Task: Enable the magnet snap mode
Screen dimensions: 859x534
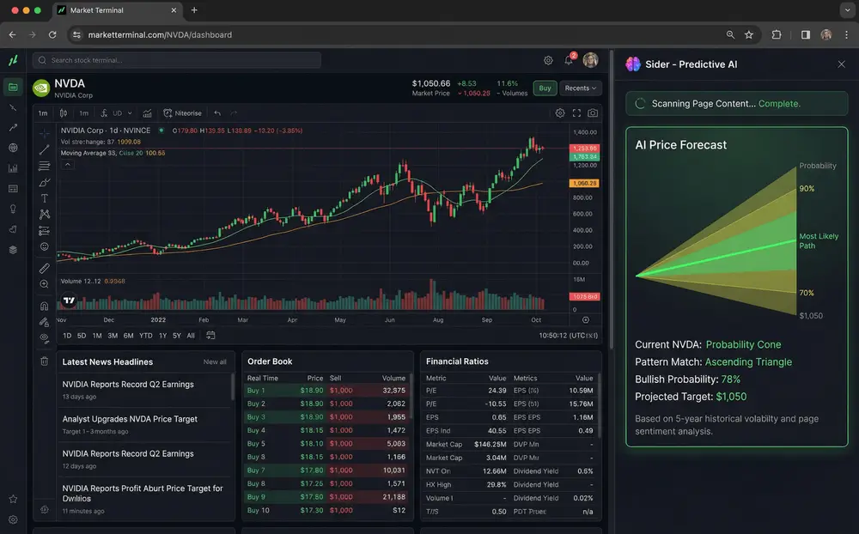Action: (x=45, y=306)
